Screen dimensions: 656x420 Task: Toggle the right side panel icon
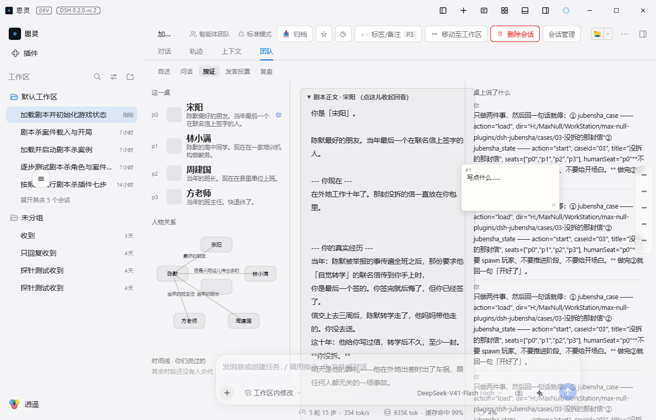tap(545, 10)
